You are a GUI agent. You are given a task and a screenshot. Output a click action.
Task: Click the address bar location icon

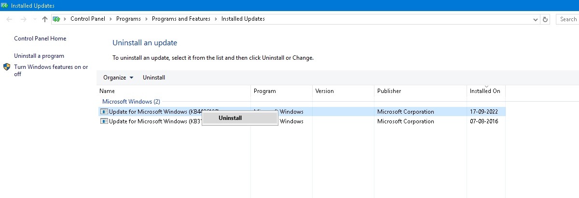point(56,19)
